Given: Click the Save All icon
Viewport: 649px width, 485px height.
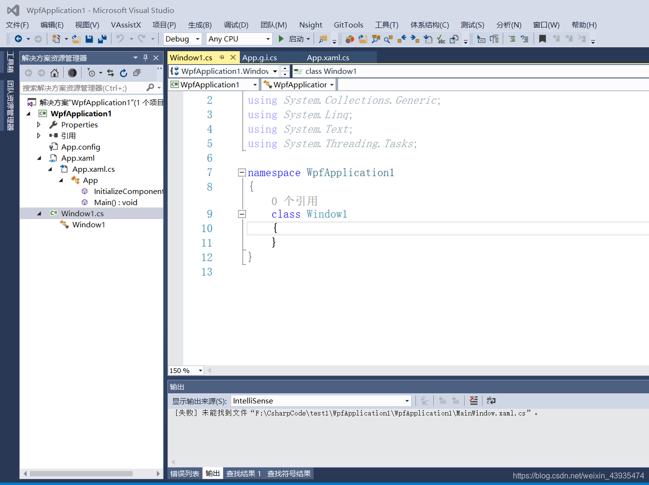Looking at the screenshot, I should point(102,39).
